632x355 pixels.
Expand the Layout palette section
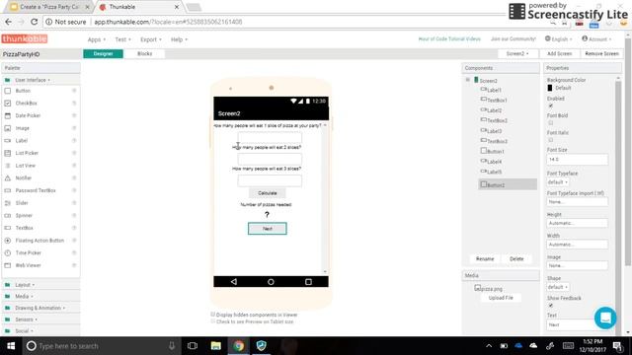(x=25, y=285)
